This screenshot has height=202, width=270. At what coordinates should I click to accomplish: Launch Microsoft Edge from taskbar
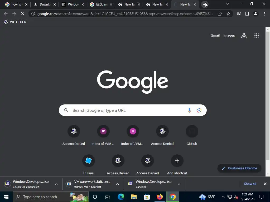click(121, 197)
